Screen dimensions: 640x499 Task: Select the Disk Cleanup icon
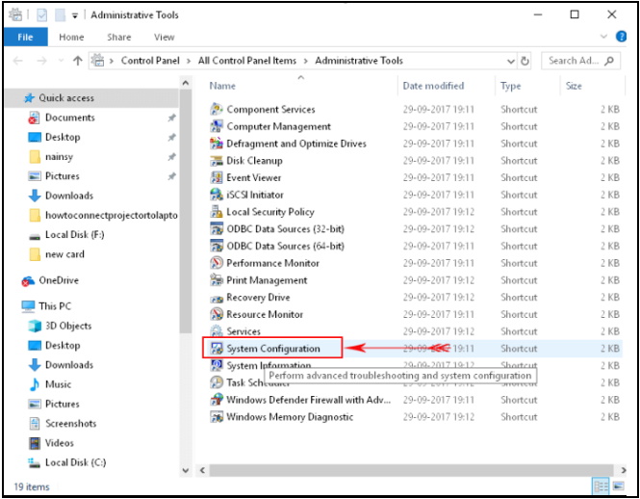point(217,161)
